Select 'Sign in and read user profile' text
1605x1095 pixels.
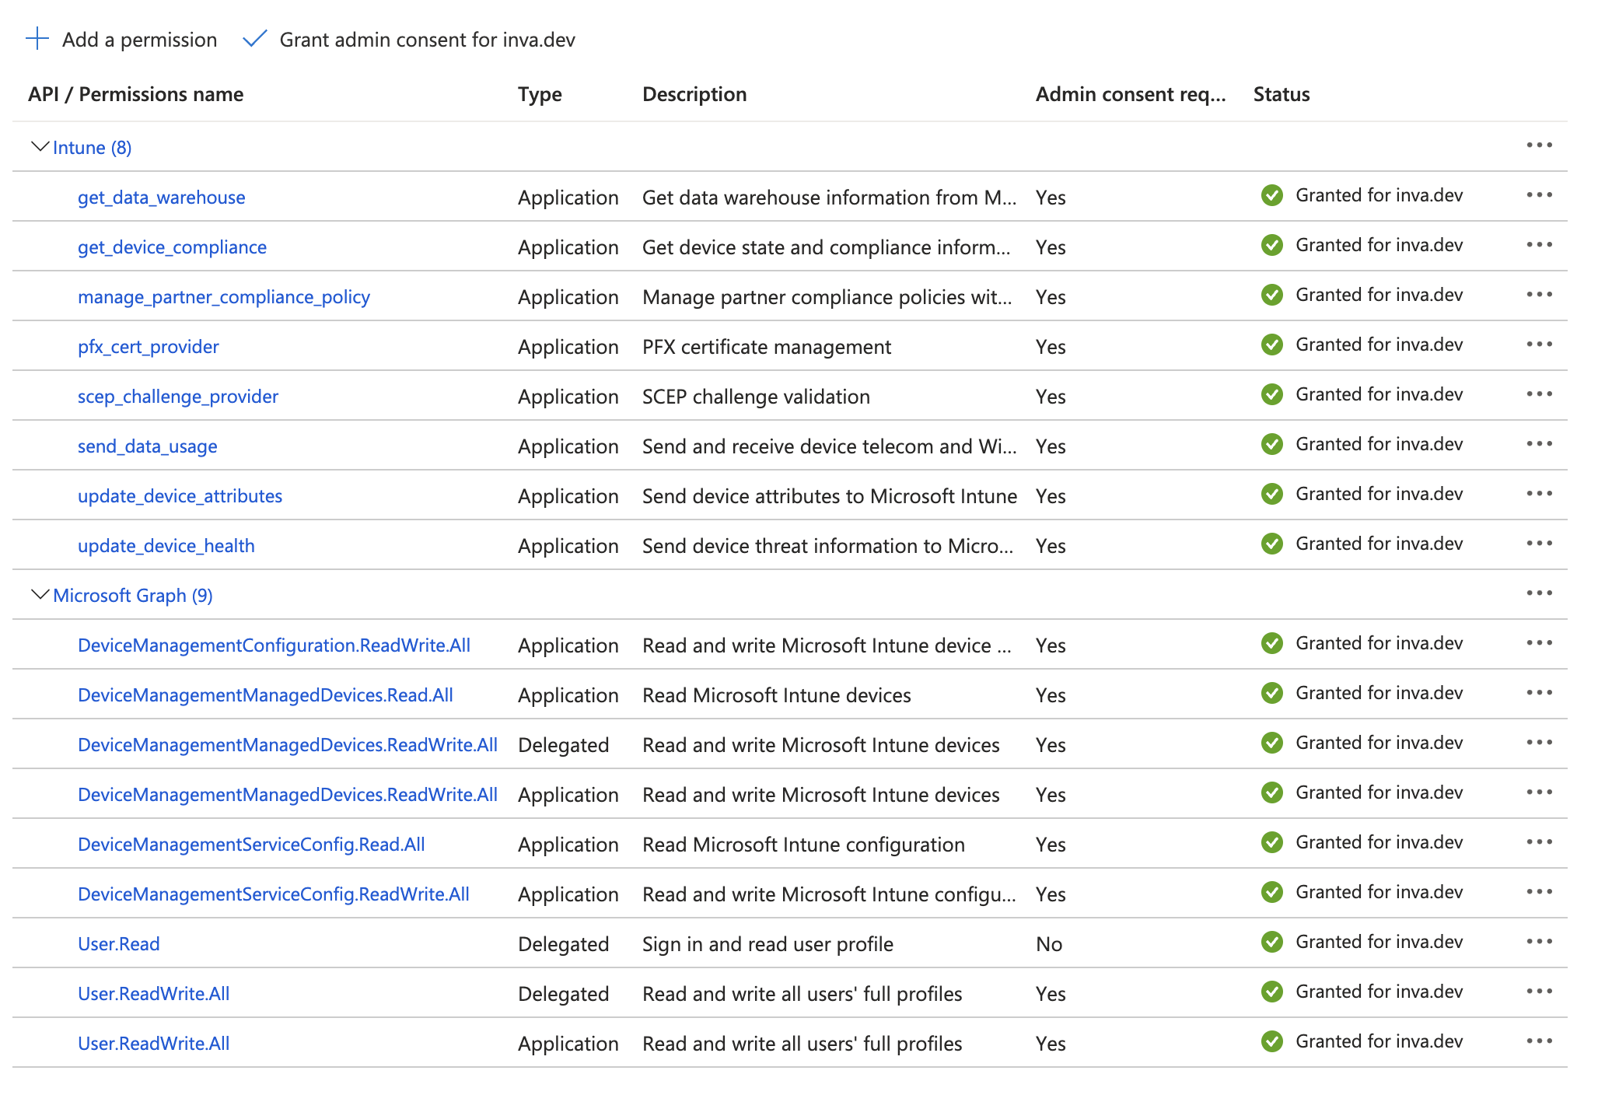click(768, 944)
